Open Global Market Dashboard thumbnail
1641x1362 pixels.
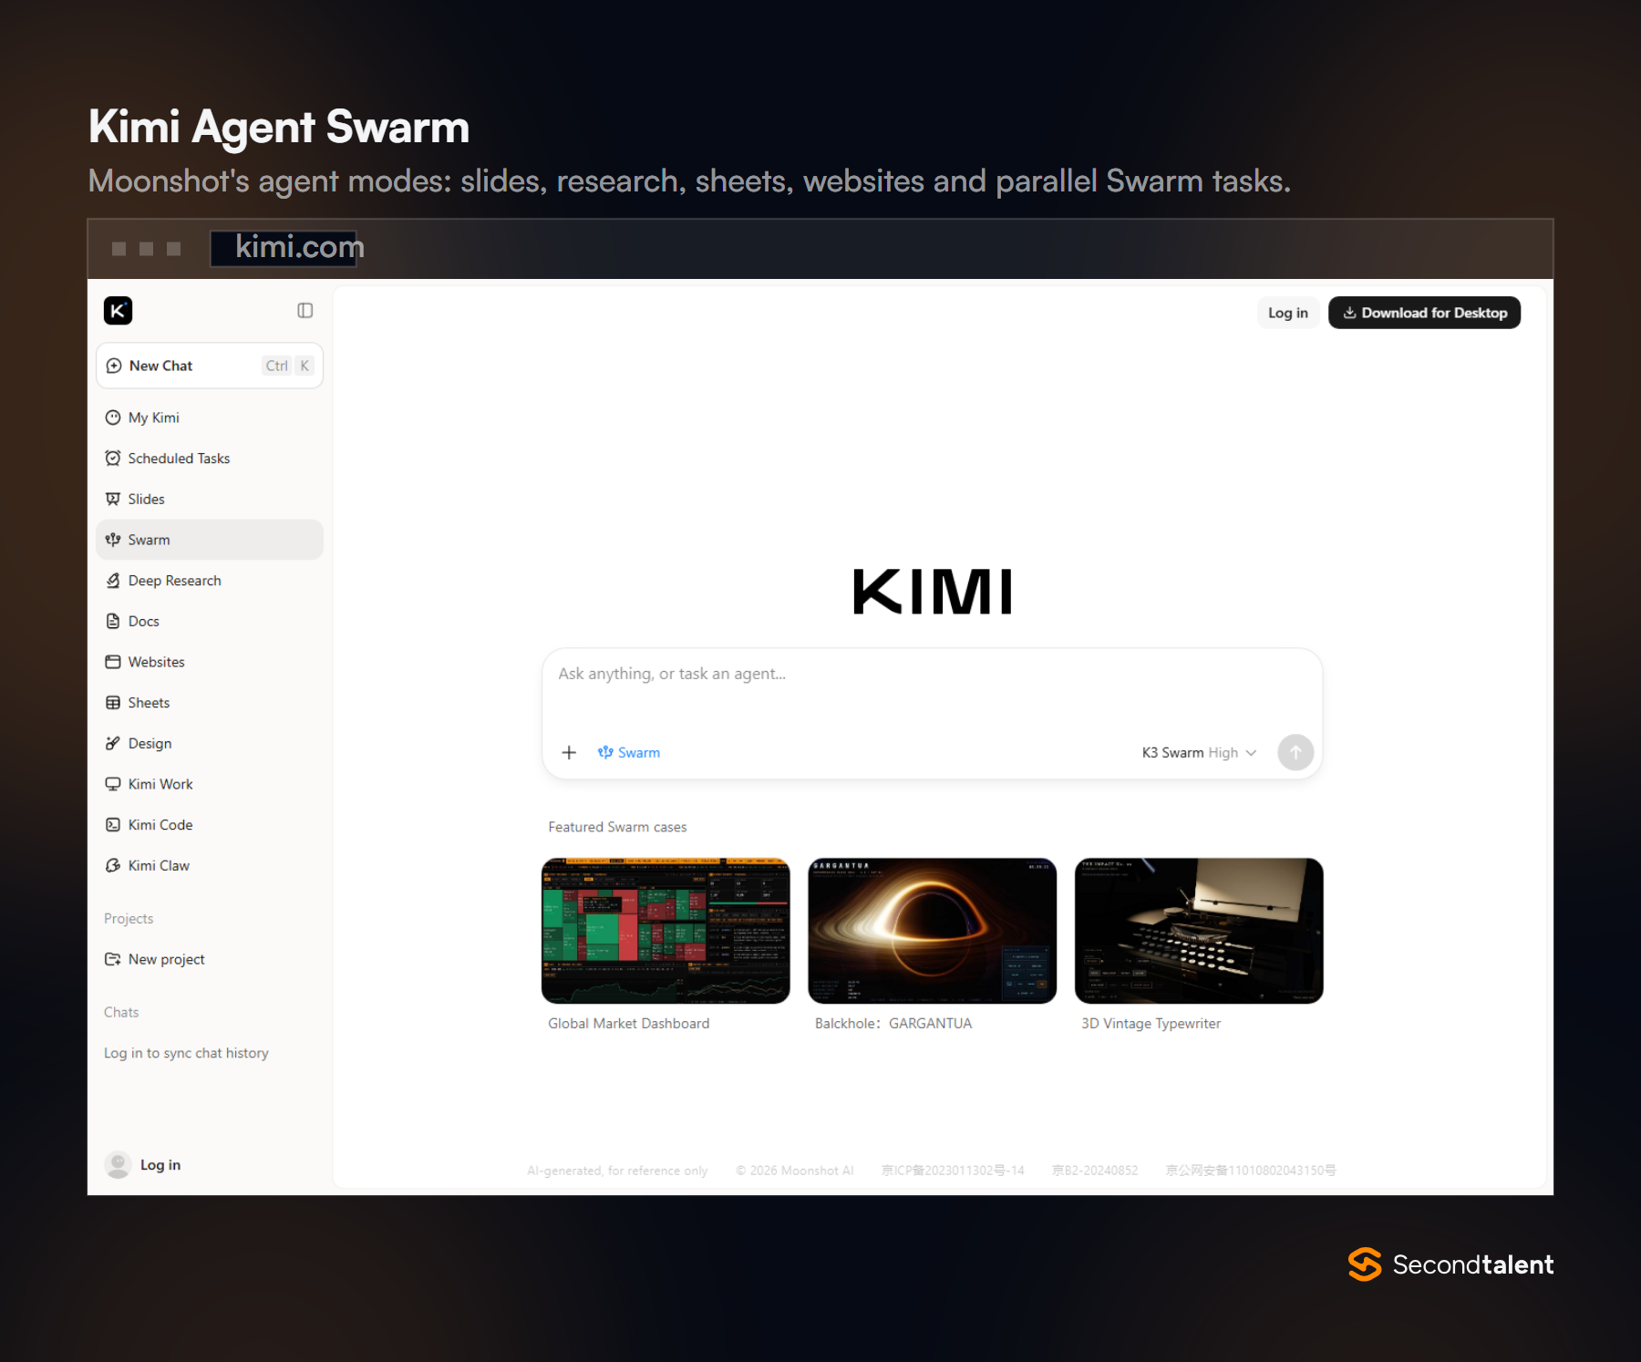pos(666,931)
